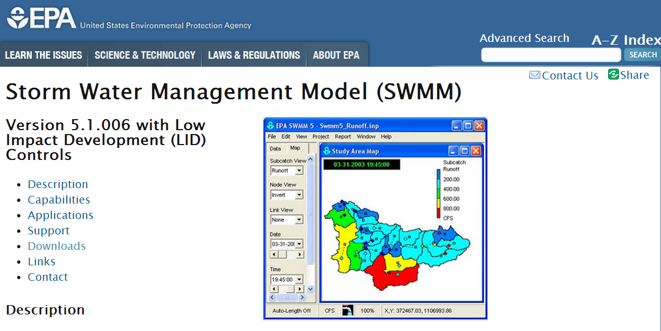
Task: Open the LAWS & REGULATIONS navigation tab
Action: 254,55
